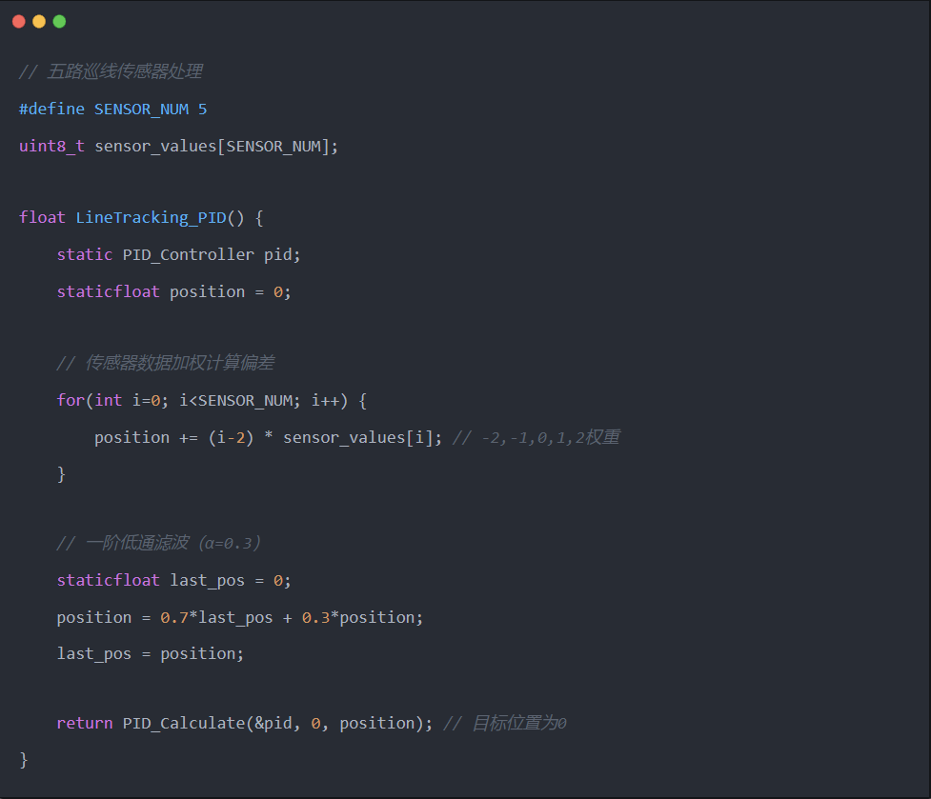Image resolution: width=931 pixels, height=799 pixels.
Task: Click the first staticfloat position line
Action: [x=174, y=291]
